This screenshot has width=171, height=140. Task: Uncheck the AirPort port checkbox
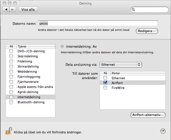click(x=105, y=83)
